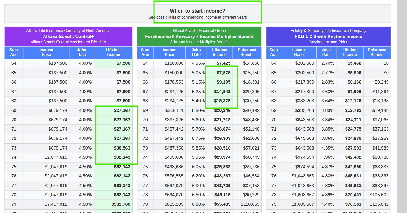Click enhanced benefit $29,896 at age 67
Screen dimensions: 407x213
(x=251, y=92)
